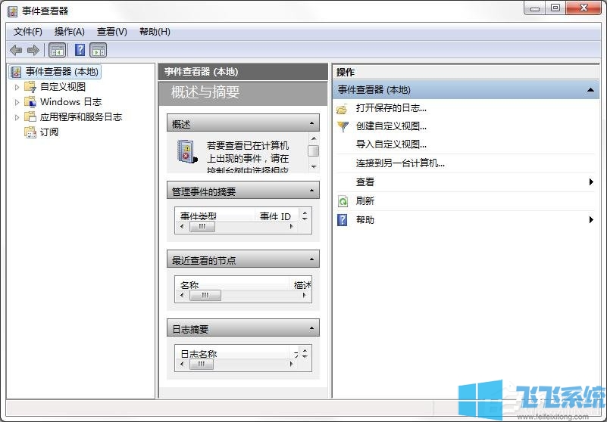Click 连接到另一台计算机 action link

400,163
